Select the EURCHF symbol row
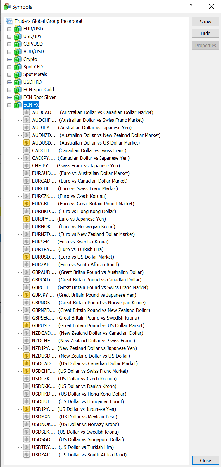Image resolution: width=221 pixels, height=467 pixels. pyautogui.click(x=75, y=188)
